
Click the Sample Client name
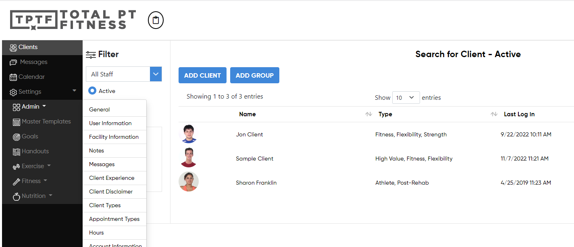[255, 158]
